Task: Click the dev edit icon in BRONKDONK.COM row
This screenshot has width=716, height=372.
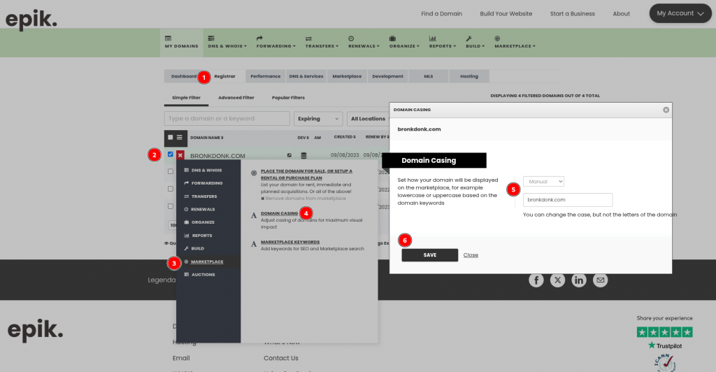Action: (x=289, y=155)
